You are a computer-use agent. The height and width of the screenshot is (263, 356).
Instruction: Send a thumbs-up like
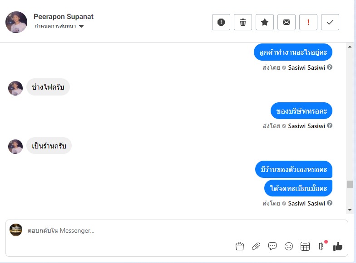pos(337,246)
